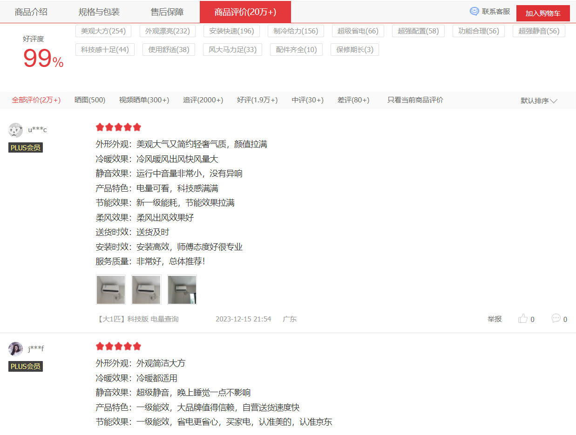Click the username j***f
The width and height of the screenshot is (576, 435).
[x=36, y=348]
